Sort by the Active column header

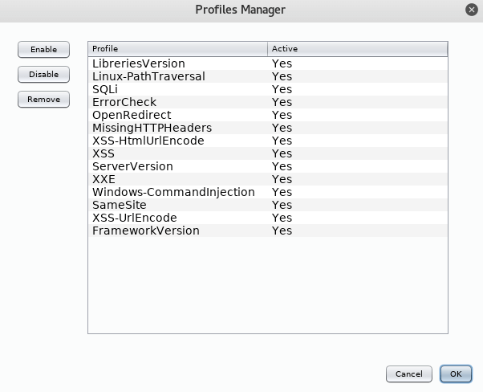pos(357,49)
